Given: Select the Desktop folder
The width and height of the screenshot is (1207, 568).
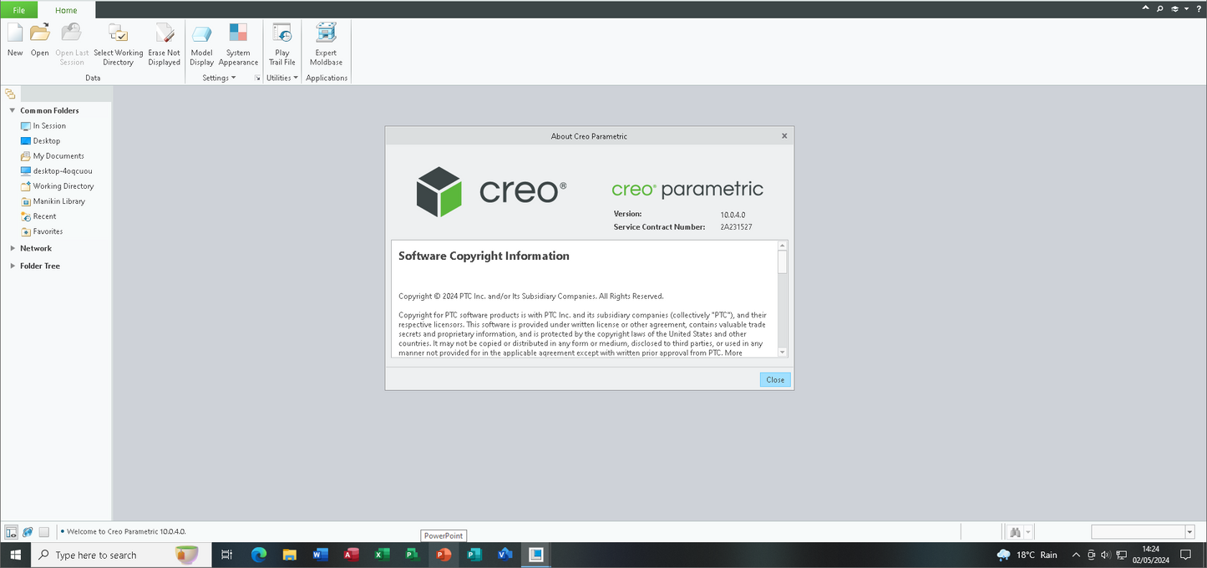Looking at the screenshot, I should 46,140.
